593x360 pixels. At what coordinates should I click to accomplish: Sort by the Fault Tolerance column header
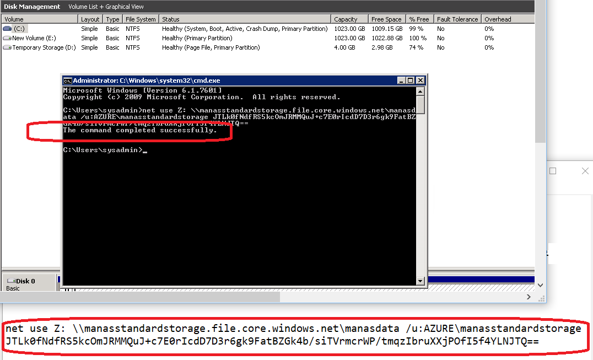[x=457, y=19]
